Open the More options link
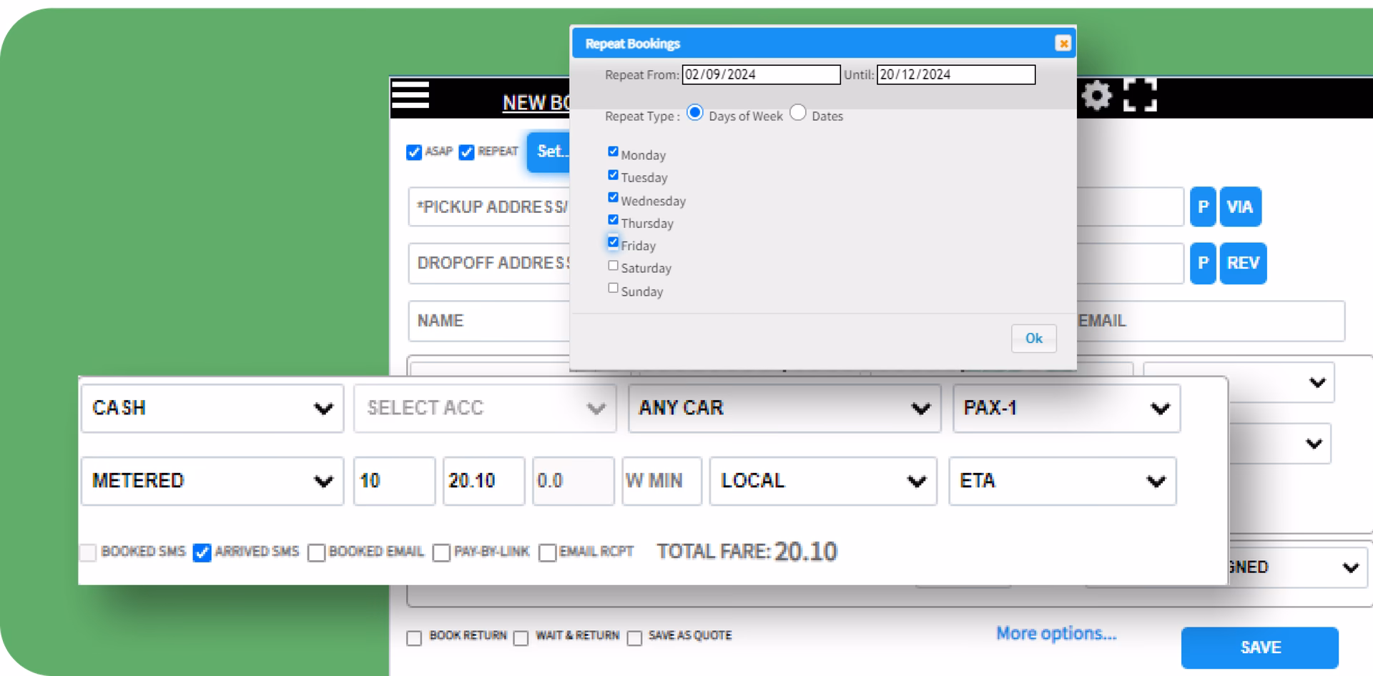The image size is (1373, 676). (x=1055, y=633)
